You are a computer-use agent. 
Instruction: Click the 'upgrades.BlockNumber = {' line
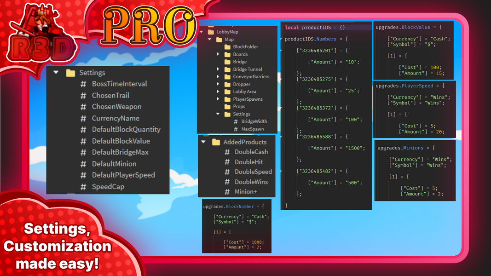(x=234, y=207)
